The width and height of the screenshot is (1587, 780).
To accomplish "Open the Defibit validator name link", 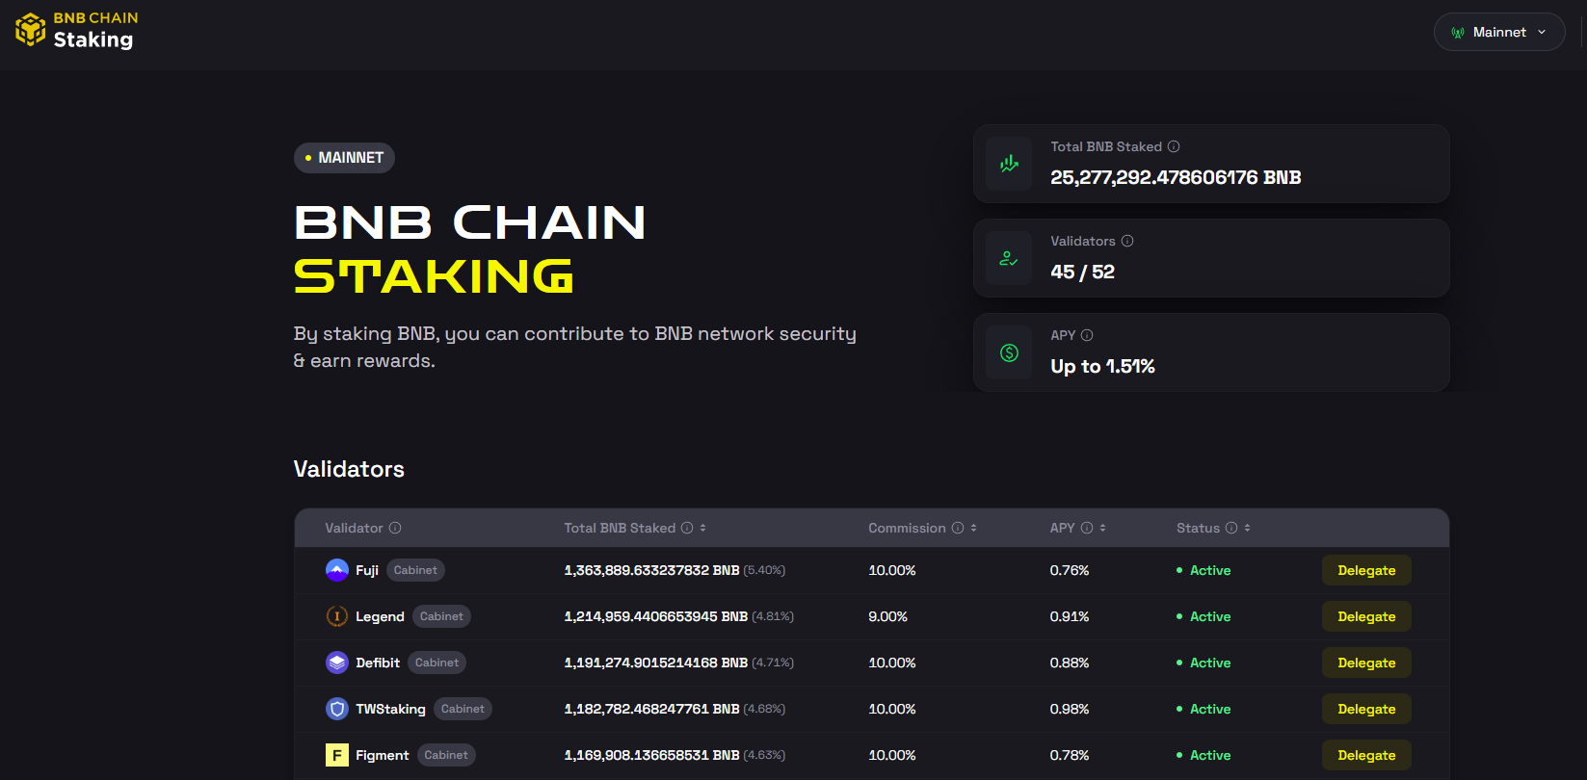I will coord(378,663).
